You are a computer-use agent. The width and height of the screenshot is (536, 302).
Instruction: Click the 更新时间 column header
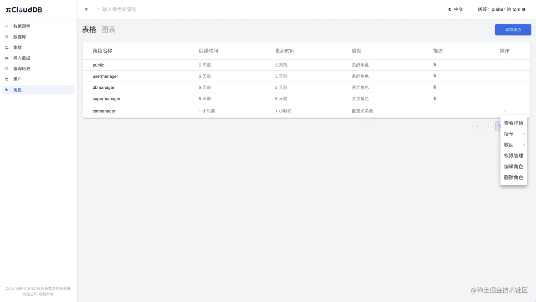coord(285,51)
